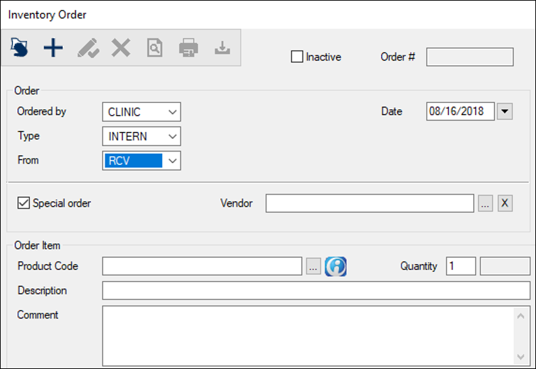Click the open/search orders toolbar icon
The width and height of the screenshot is (536, 369).
coord(20,48)
